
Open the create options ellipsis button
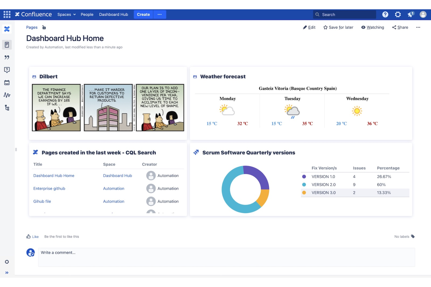(160, 15)
